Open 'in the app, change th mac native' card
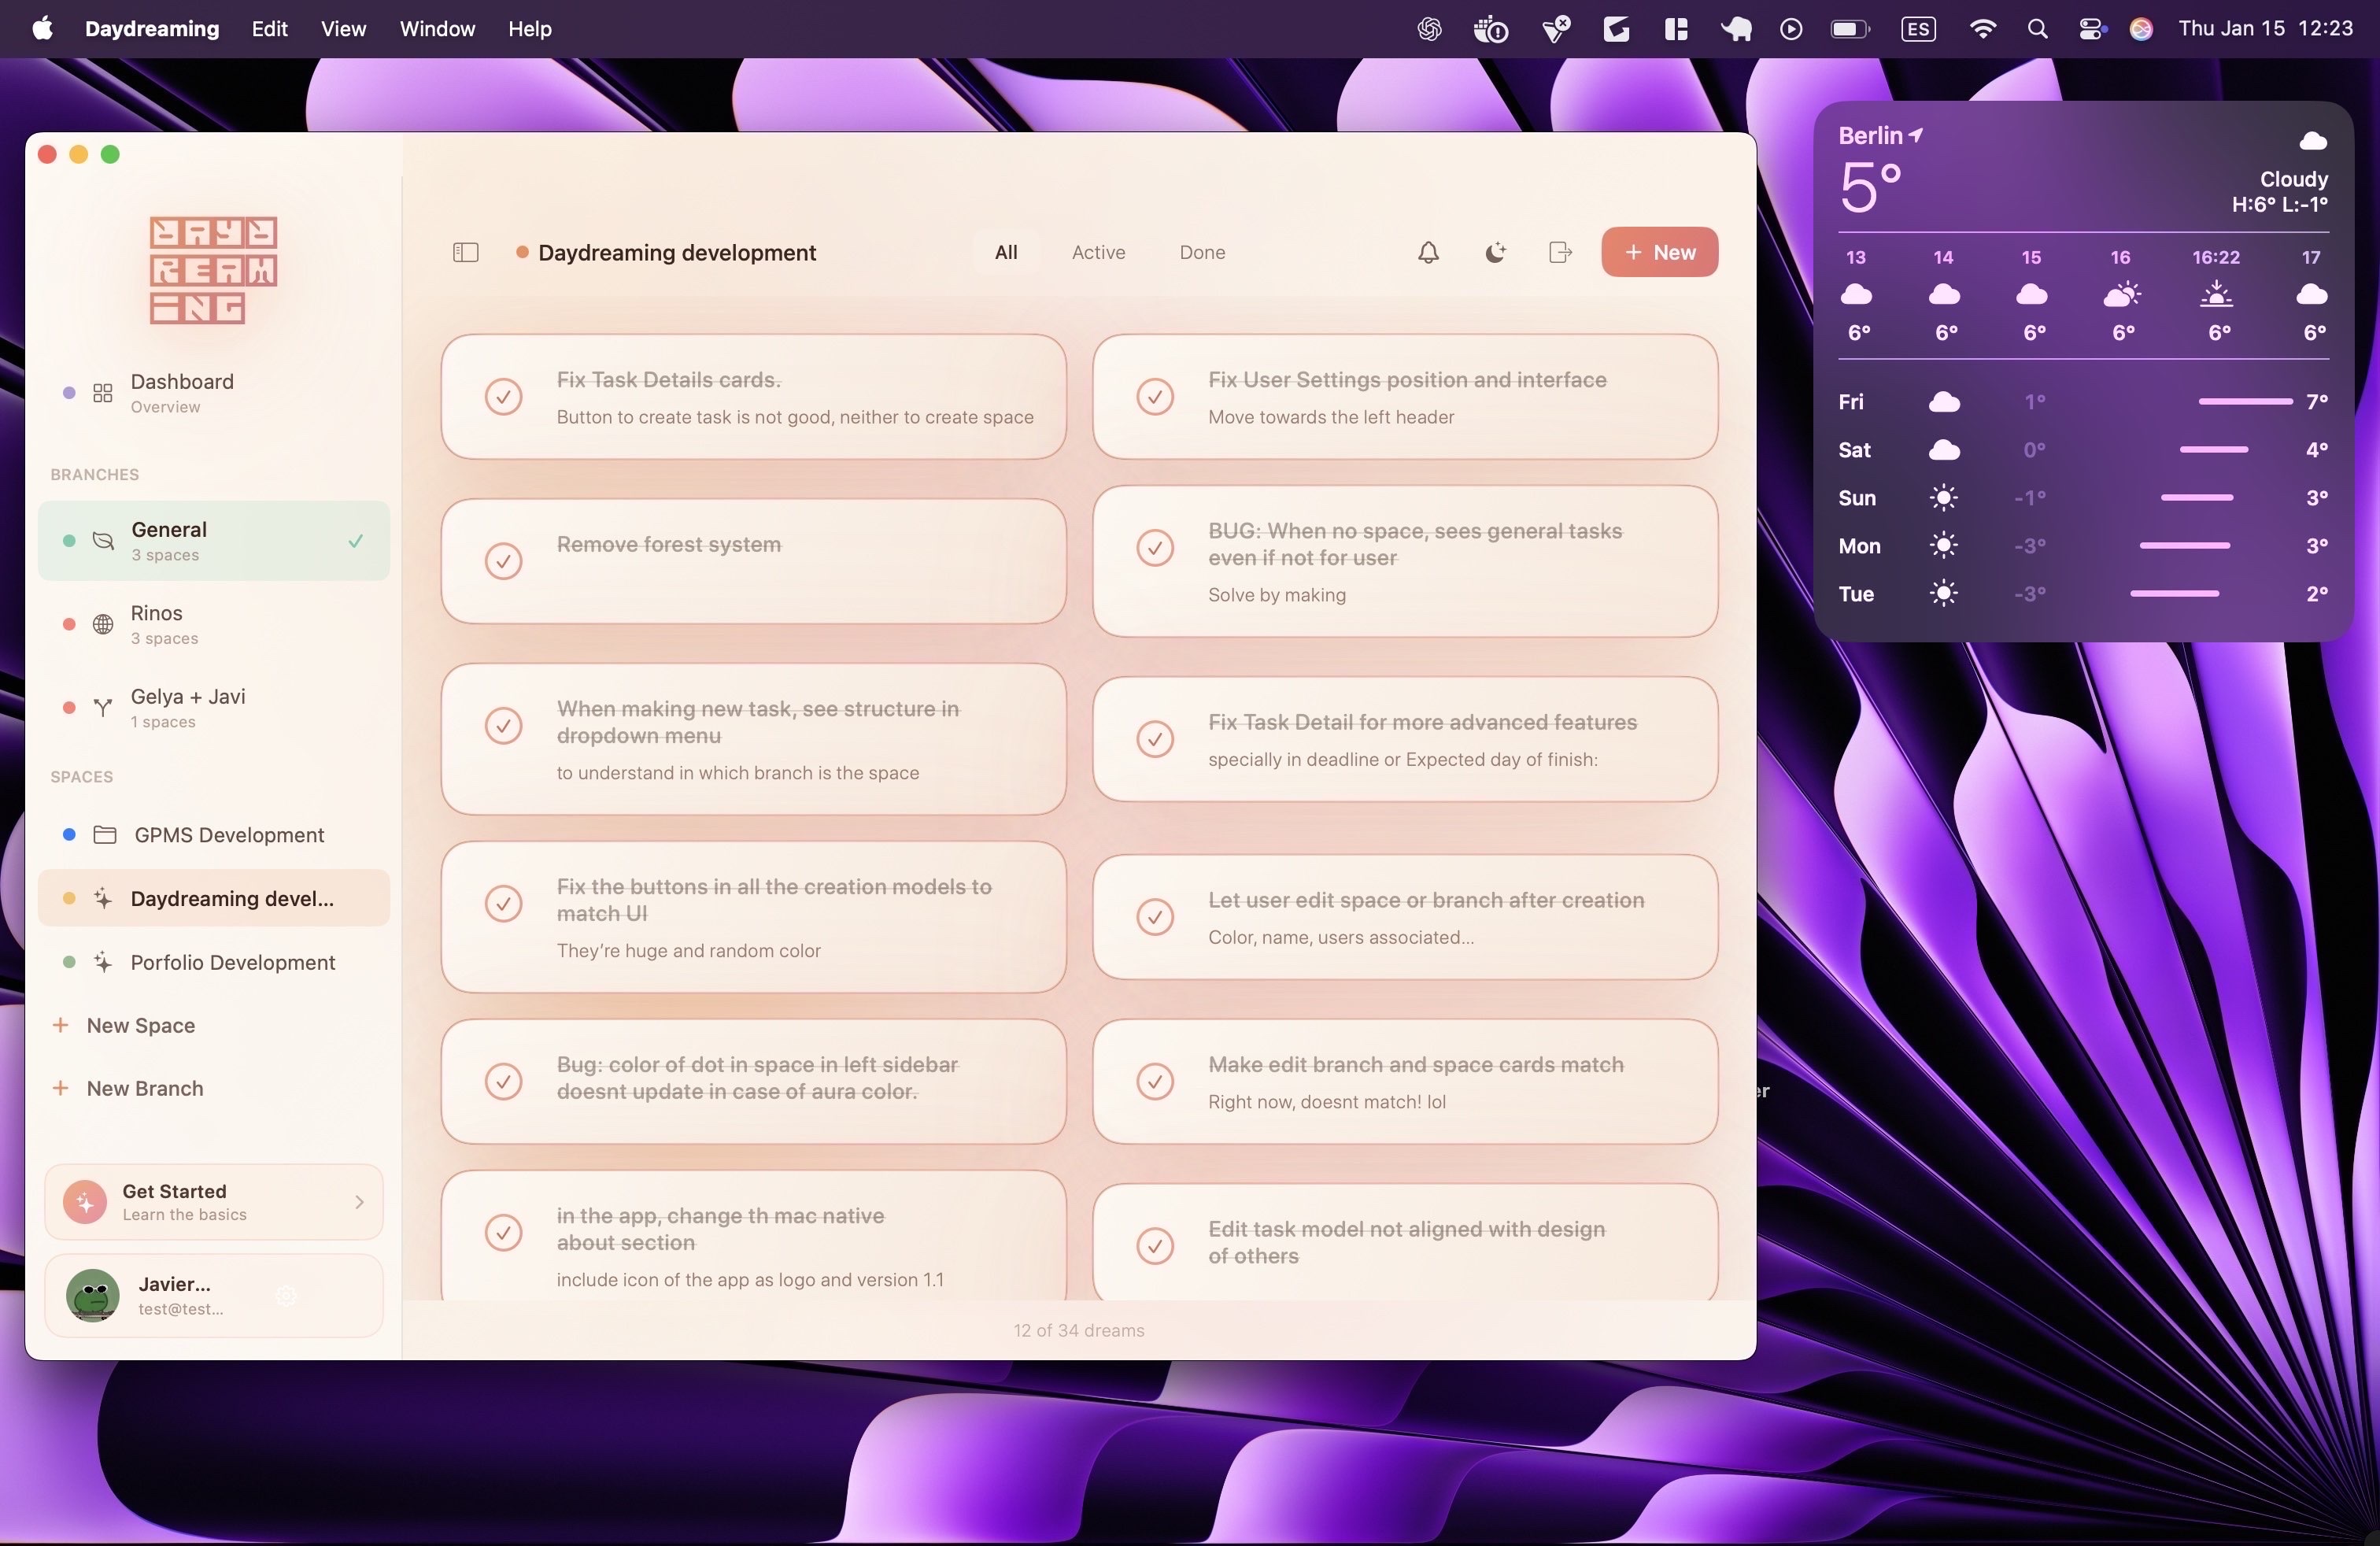Screen dimensions: 2380x1546 pyautogui.click(x=753, y=1236)
